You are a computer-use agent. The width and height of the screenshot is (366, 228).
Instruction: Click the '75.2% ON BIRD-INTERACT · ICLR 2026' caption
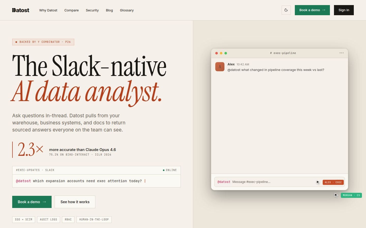[x=80, y=155]
